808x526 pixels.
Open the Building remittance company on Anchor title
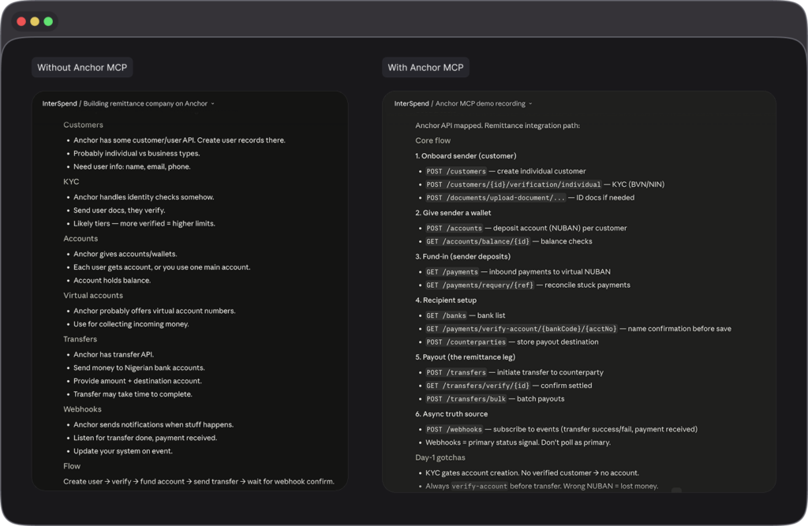tap(145, 103)
